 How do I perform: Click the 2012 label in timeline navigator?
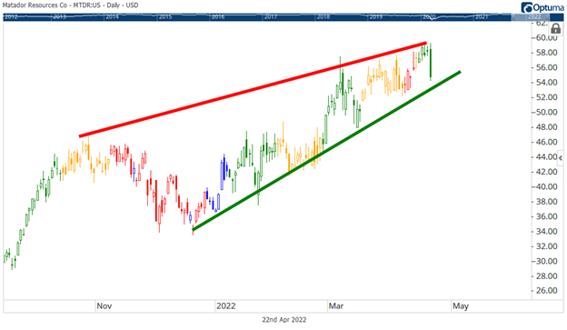tap(11, 17)
